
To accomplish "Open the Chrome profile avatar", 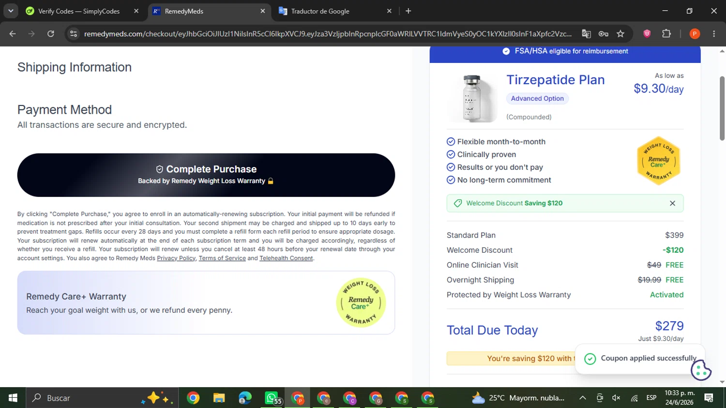I will coord(695,34).
